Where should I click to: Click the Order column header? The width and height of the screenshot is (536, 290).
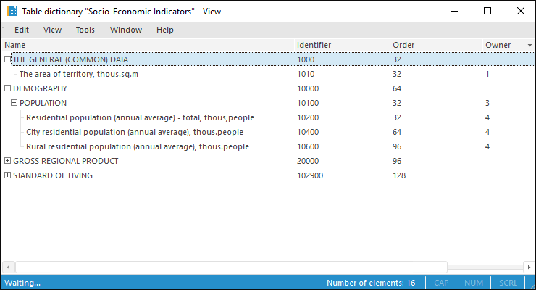click(435, 45)
